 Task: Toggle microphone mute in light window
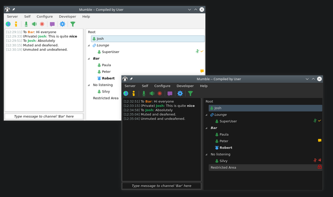pyautogui.click(x=26, y=24)
